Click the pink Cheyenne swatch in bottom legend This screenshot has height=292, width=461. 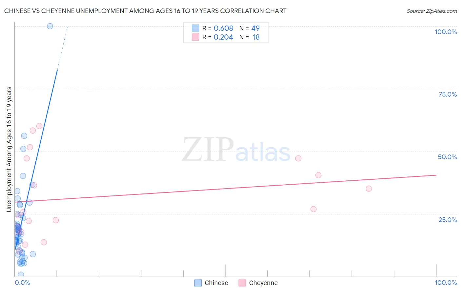242,283
